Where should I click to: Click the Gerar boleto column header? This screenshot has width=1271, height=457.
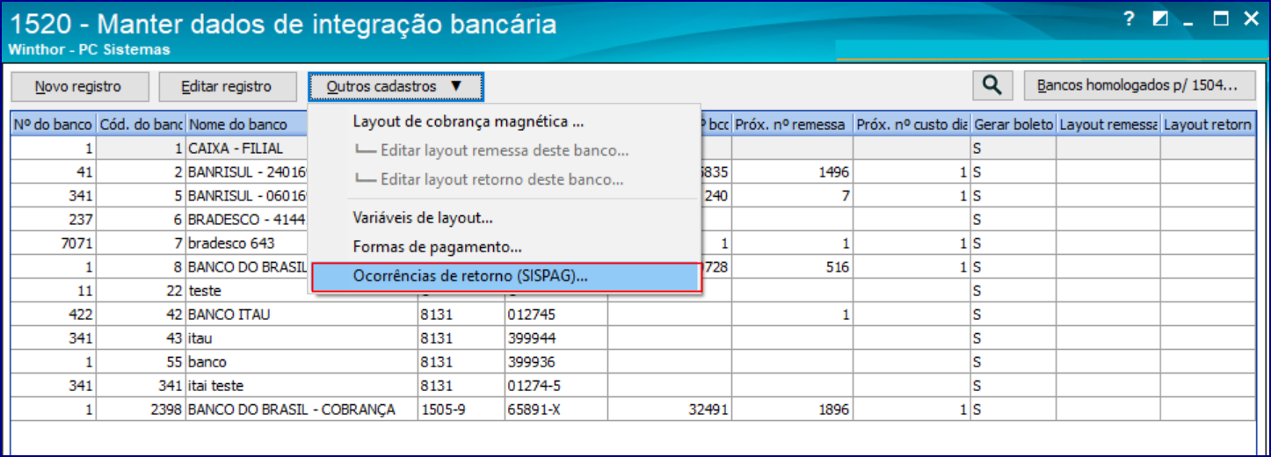point(1013,125)
